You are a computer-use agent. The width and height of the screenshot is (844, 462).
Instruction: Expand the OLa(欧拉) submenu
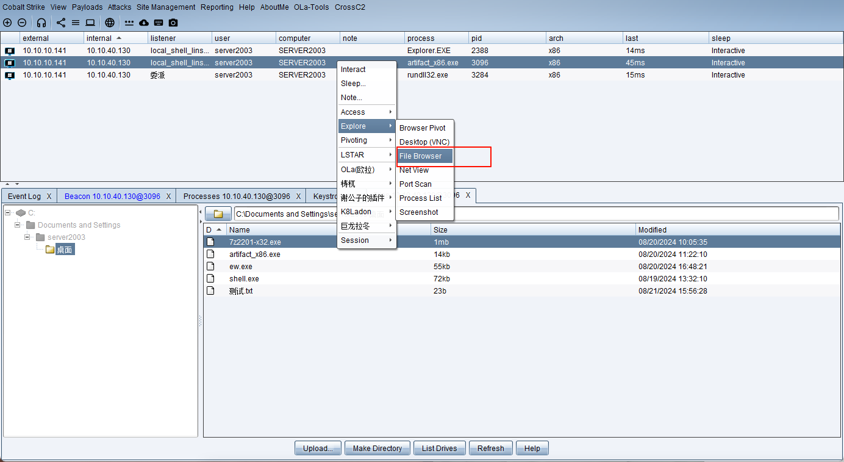[x=367, y=170]
